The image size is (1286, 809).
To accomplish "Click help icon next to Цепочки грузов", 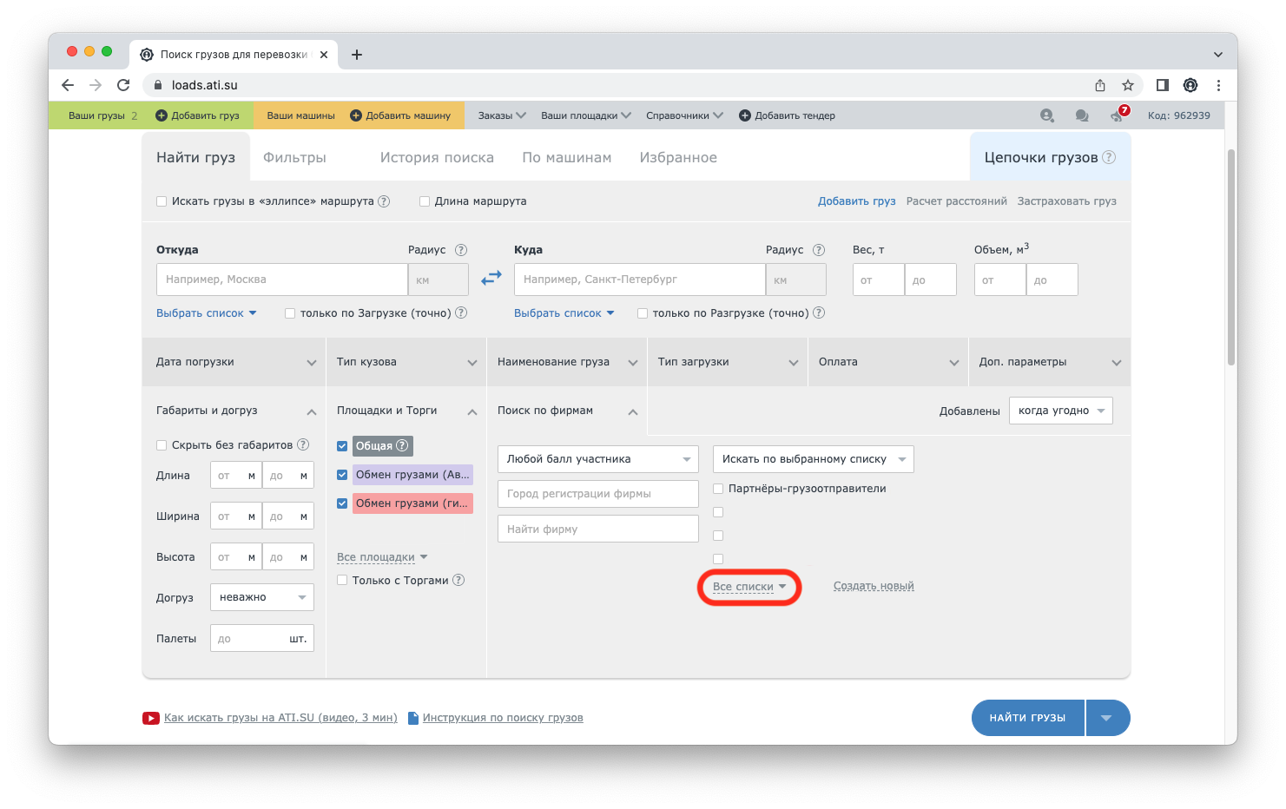I will pos(1109,157).
